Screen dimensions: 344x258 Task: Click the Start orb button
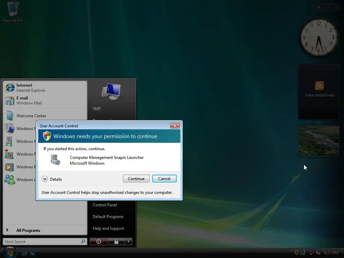tap(10, 253)
